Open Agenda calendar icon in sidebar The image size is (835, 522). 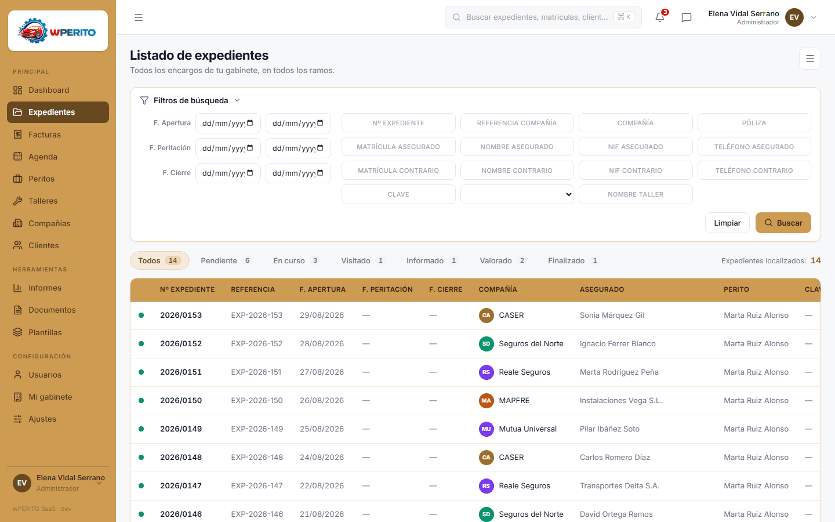pos(18,157)
